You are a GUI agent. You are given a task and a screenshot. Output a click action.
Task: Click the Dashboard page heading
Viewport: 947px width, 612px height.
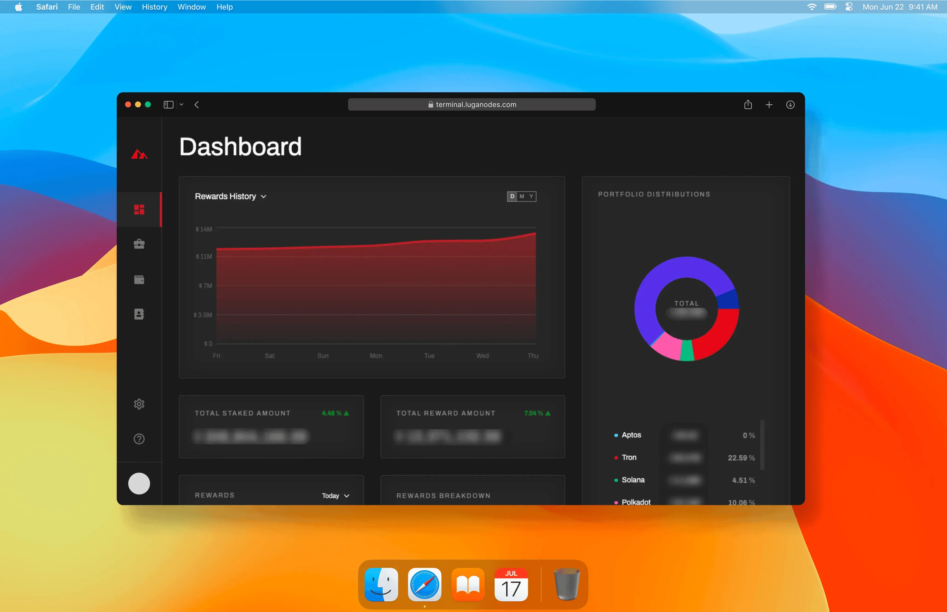(x=240, y=147)
